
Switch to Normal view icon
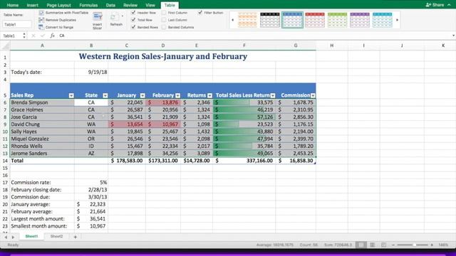(361, 245)
